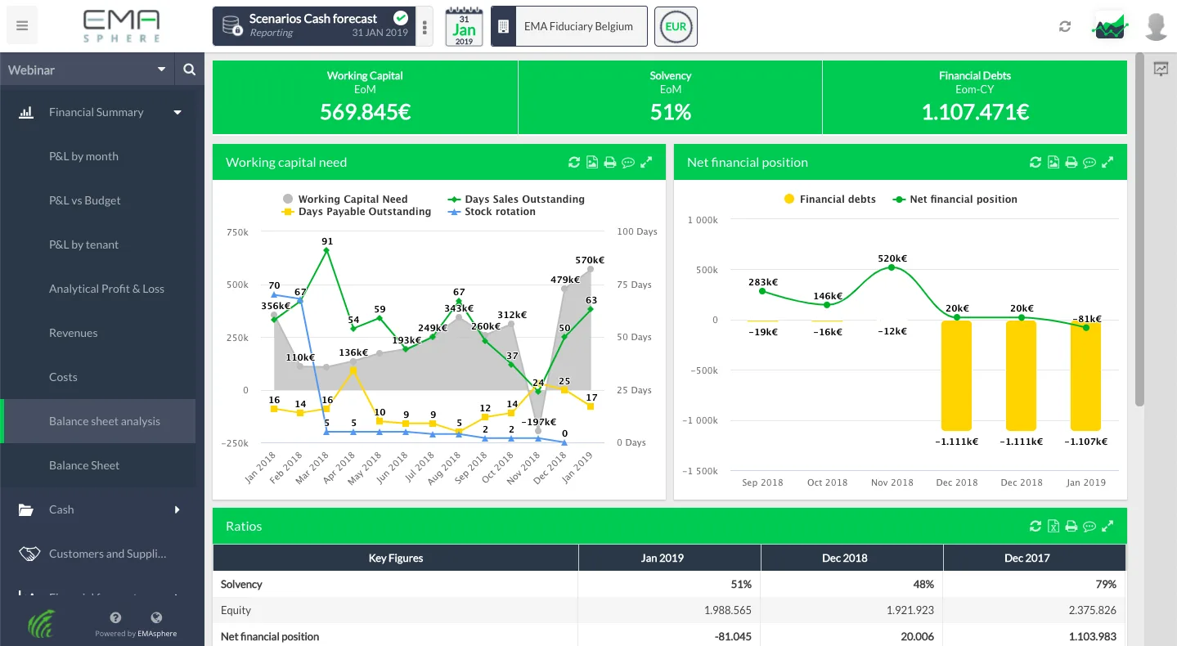This screenshot has width=1177, height=646.
Task: Open the EMA Fiduciary Belgium company selector
Action: 569,27
